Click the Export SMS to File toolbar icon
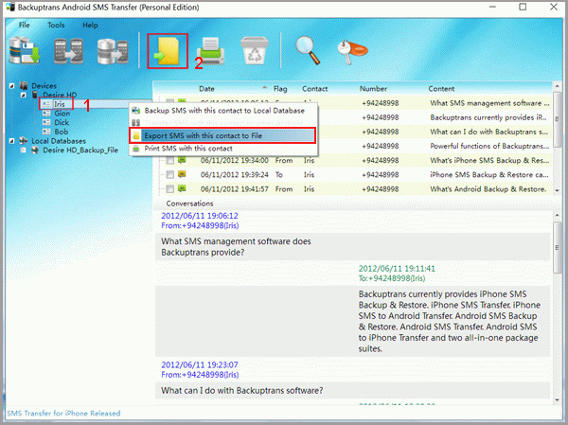This screenshot has width=568, height=425. (168, 51)
